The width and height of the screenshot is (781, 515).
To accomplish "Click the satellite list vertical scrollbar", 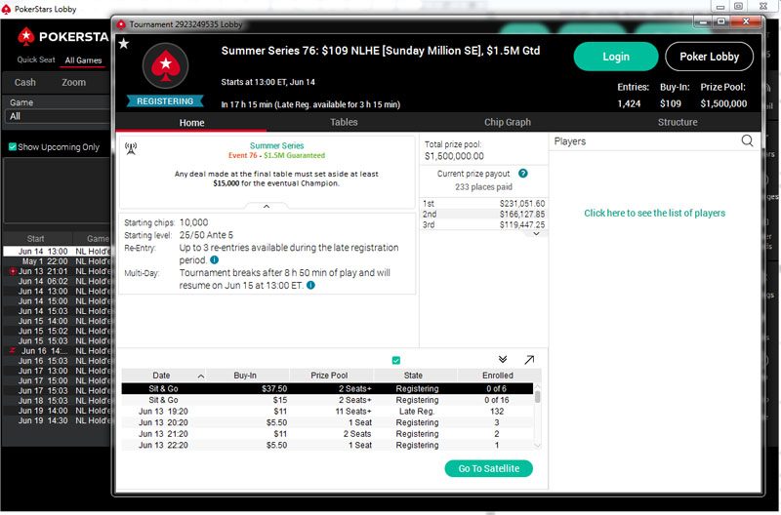I will pyautogui.click(x=538, y=416).
